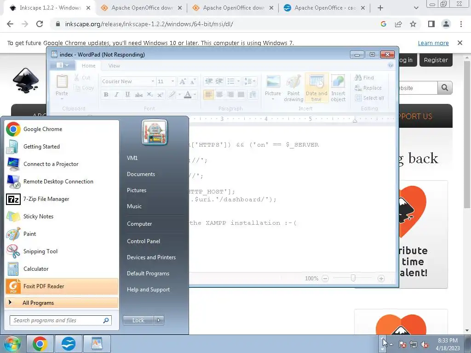Open Foxit PDF Reader

[62, 286]
